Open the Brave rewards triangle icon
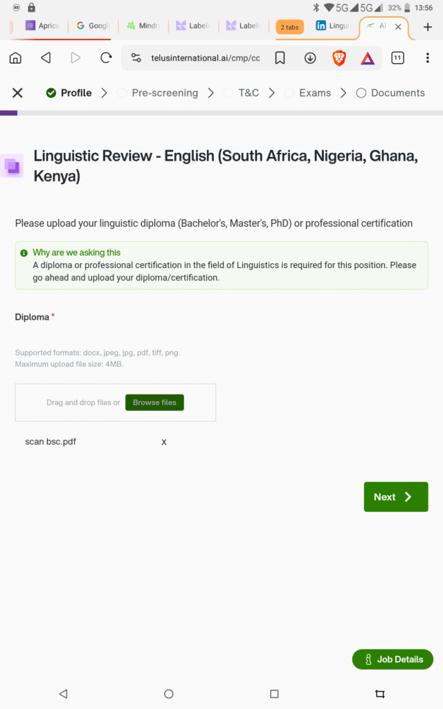443x709 pixels. point(368,58)
